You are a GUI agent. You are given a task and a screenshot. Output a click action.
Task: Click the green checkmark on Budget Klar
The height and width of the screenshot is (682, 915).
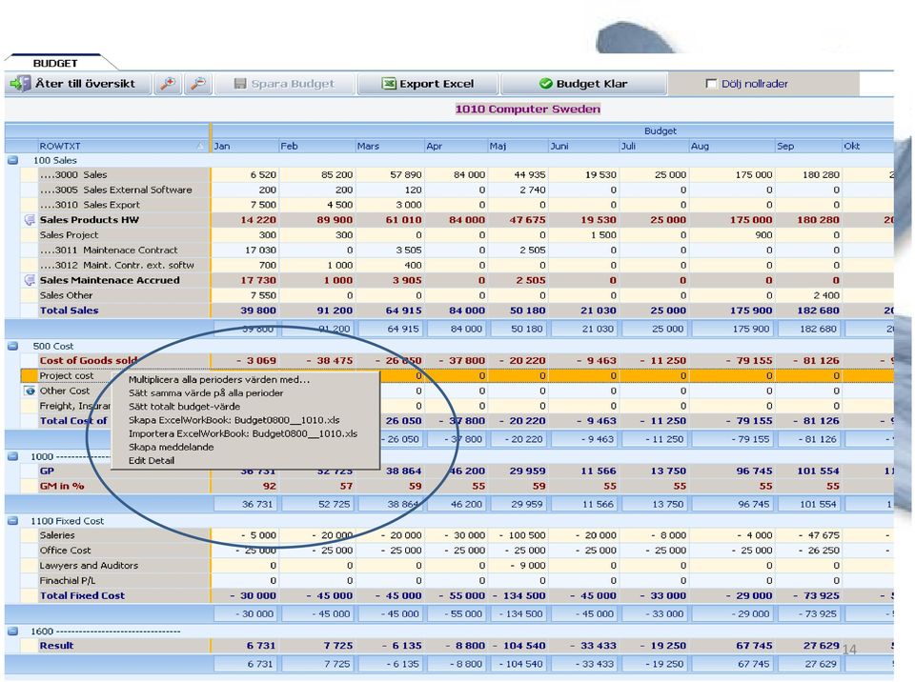[545, 84]
